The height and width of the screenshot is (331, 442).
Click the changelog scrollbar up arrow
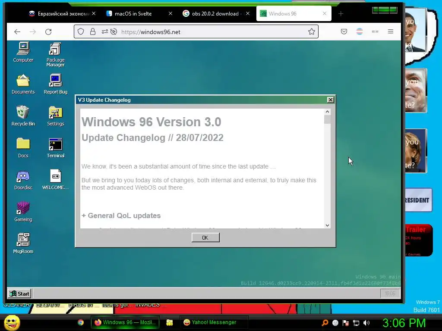pyautogui.click(x=327, y=112)
